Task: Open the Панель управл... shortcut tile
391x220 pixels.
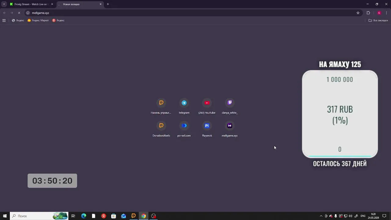Action: click(x=161, y=106)
